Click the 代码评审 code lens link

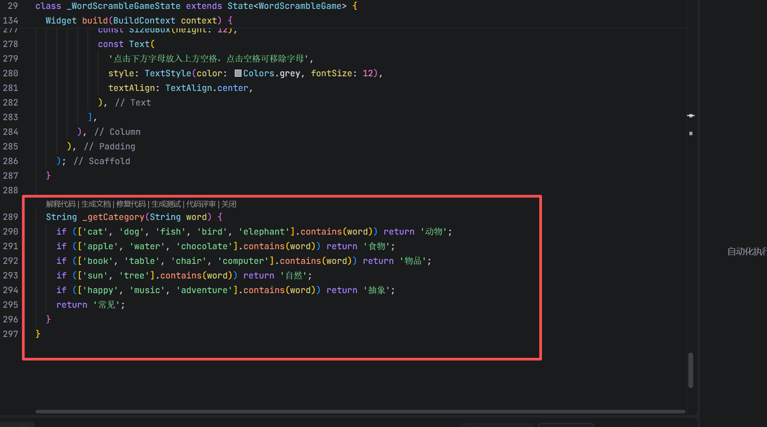pos(201,204)
